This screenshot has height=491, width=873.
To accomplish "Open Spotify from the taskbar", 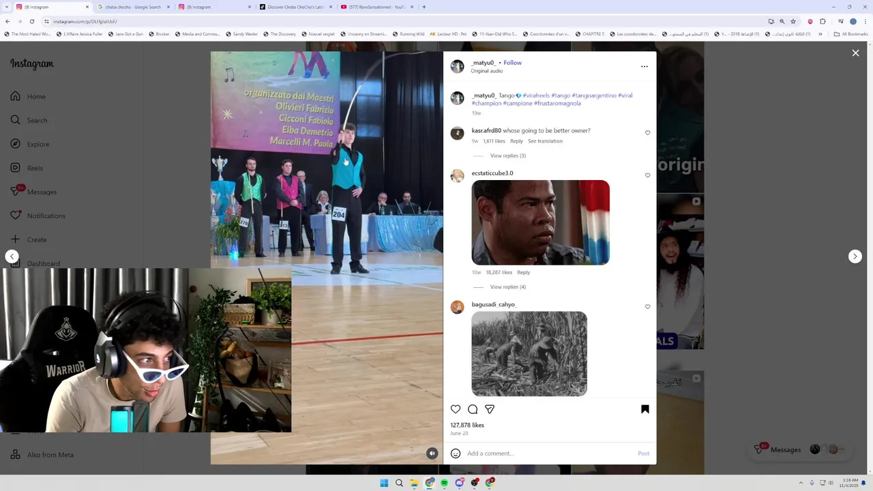I will pos(444,483).
